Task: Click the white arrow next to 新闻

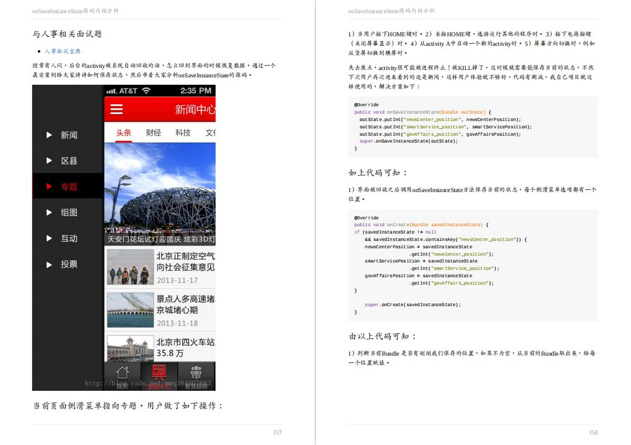Action: coord(49,135)
